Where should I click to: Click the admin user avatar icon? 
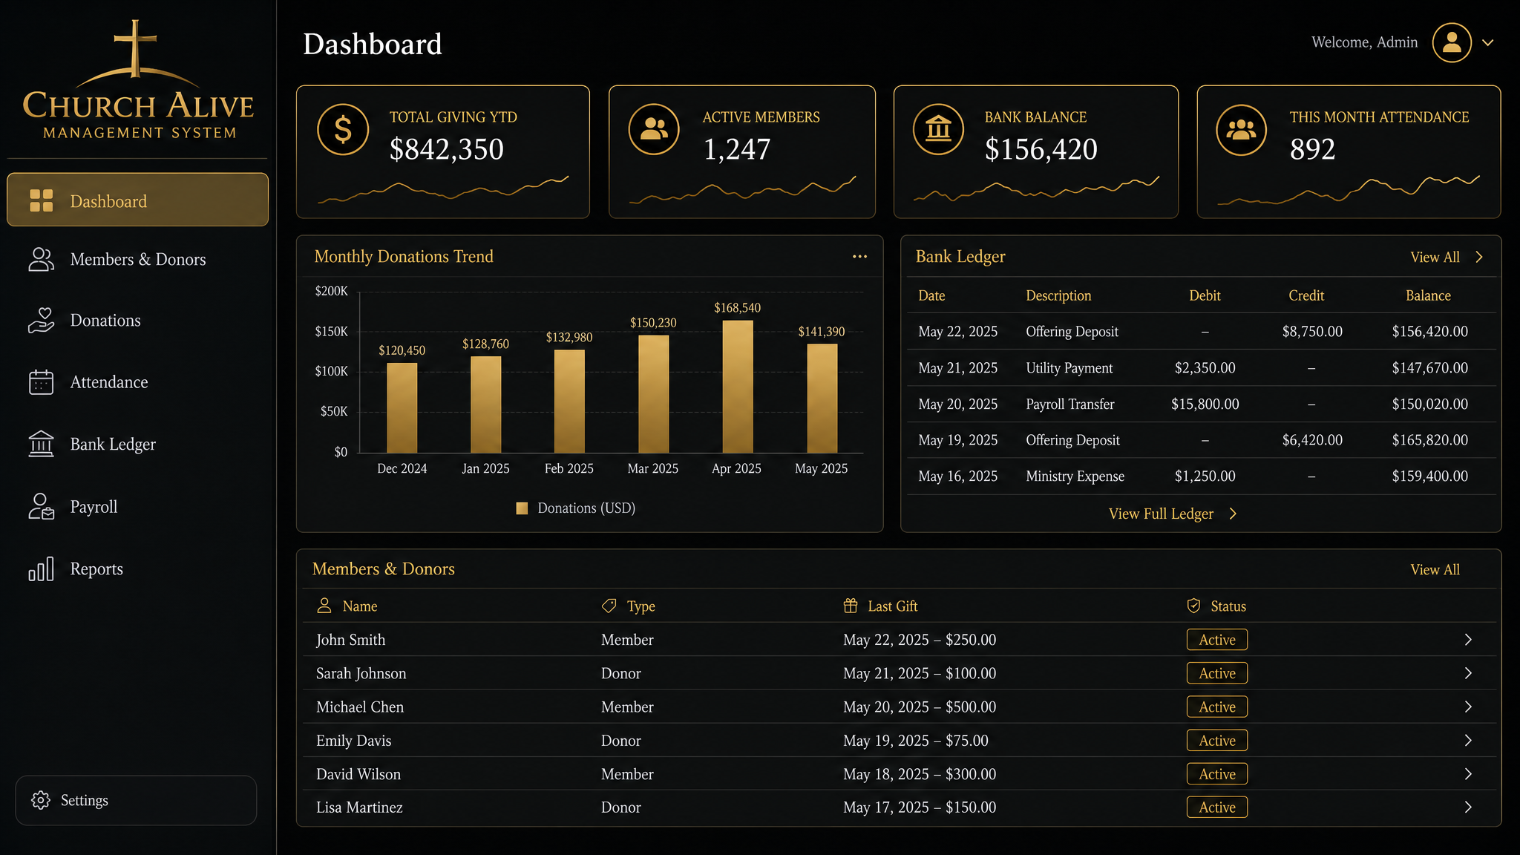coord(1452,42)
